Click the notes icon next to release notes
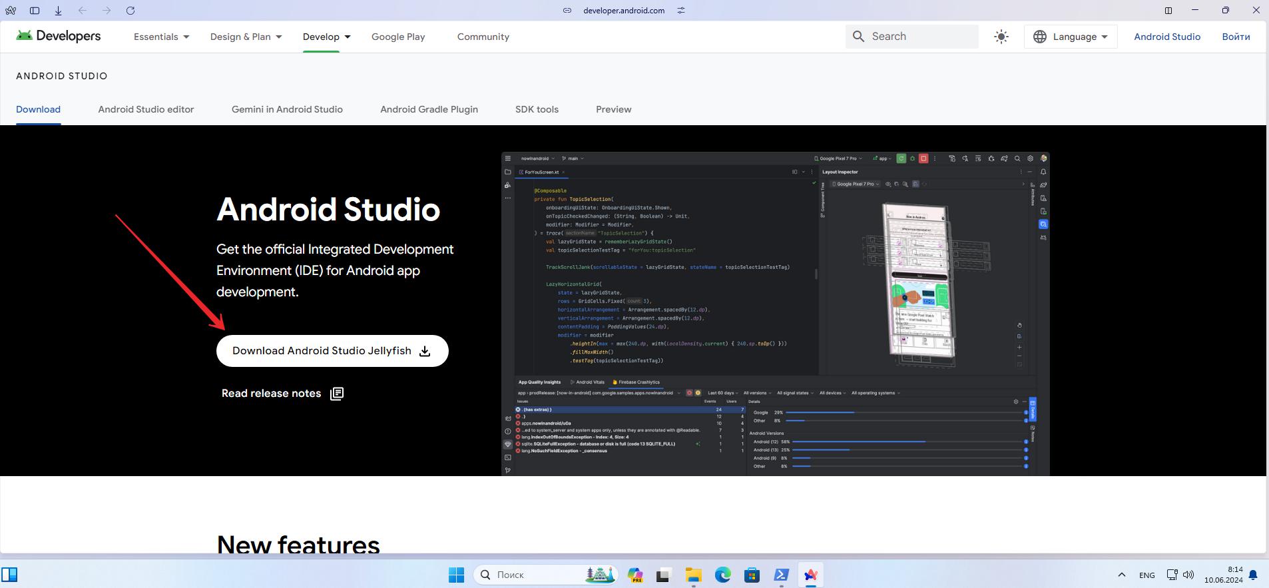This screenshot has height=588, width=1269. 337,394
